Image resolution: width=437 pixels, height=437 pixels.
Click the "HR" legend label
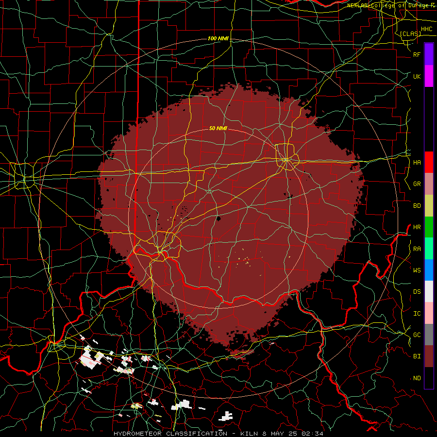point(417,227)
